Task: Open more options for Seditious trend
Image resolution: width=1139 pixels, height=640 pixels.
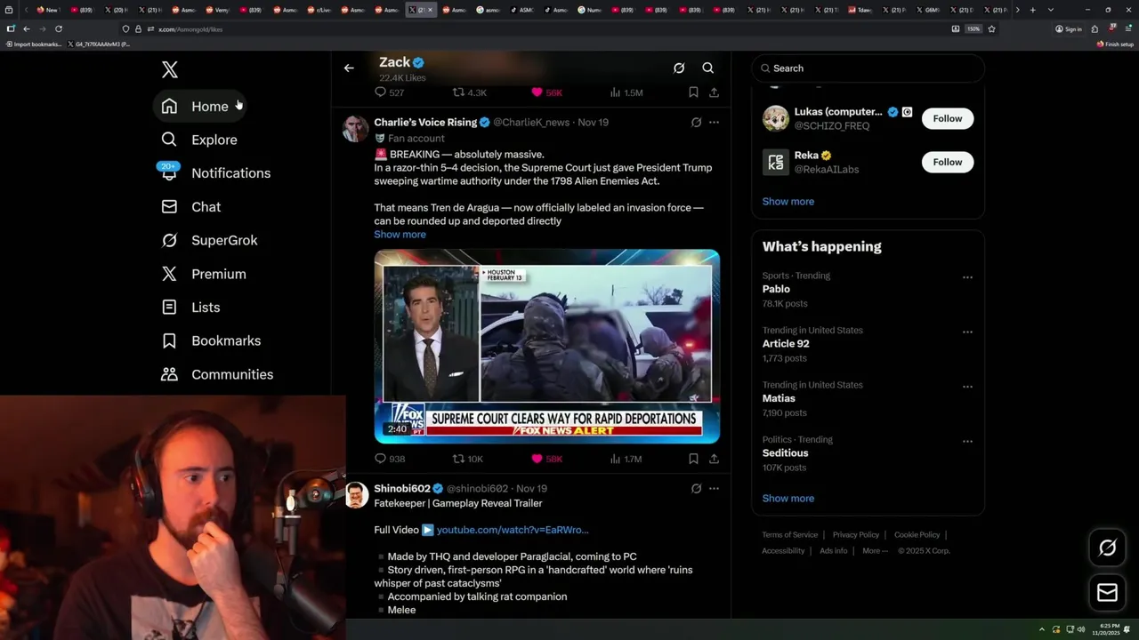Action: coord(967,442)
